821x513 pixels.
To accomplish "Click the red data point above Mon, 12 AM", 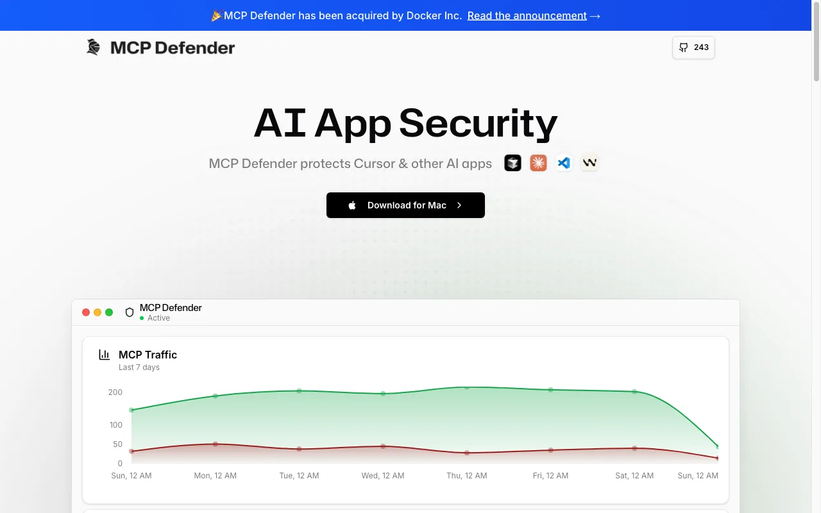I will [x=216, y=444].
